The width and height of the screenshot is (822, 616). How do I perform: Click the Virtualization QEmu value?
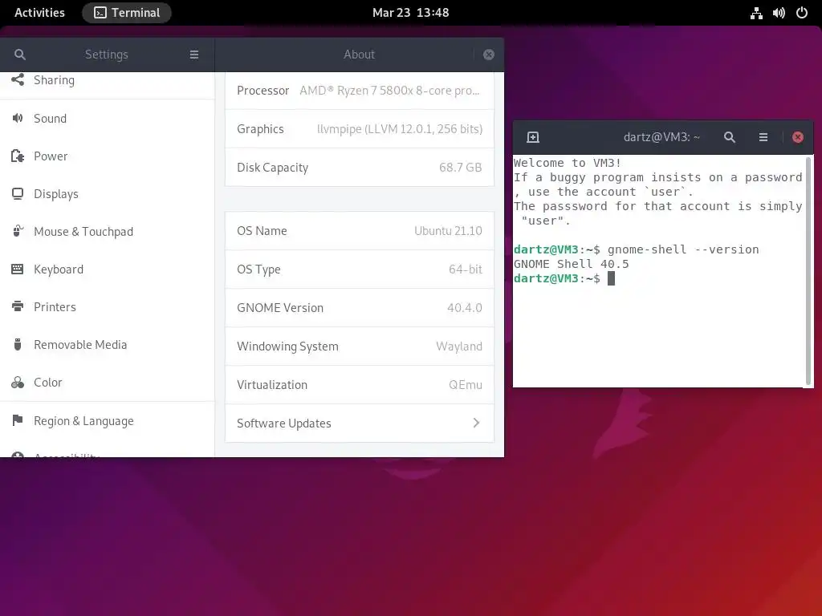[465, 384]
